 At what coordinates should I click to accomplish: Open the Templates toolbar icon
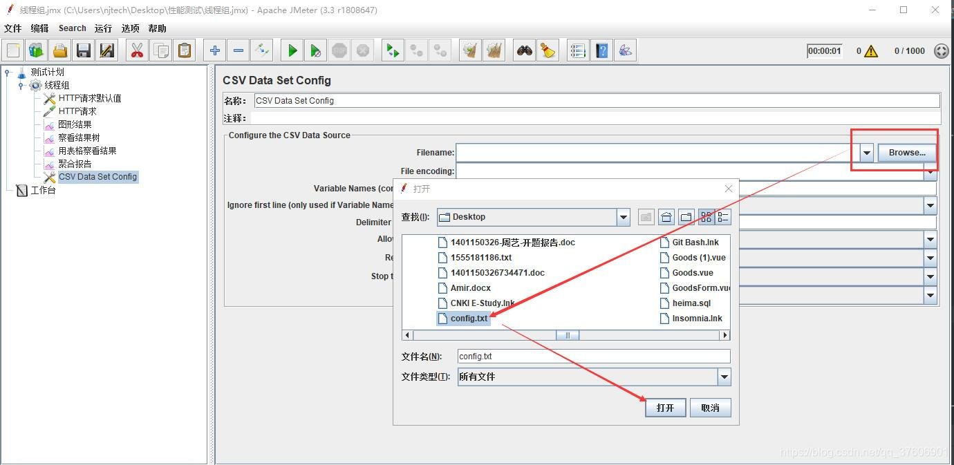(36, 50)
